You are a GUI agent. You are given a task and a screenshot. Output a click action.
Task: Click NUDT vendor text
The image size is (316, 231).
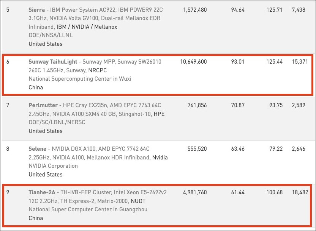pos(138,201)
